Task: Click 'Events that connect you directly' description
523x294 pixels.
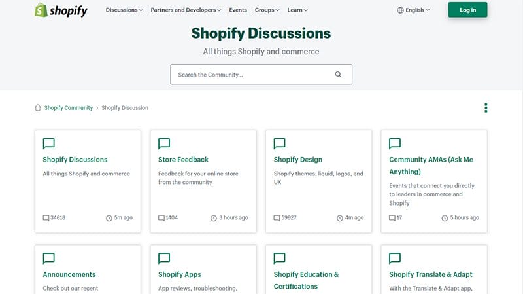Action: pos(431,194)
